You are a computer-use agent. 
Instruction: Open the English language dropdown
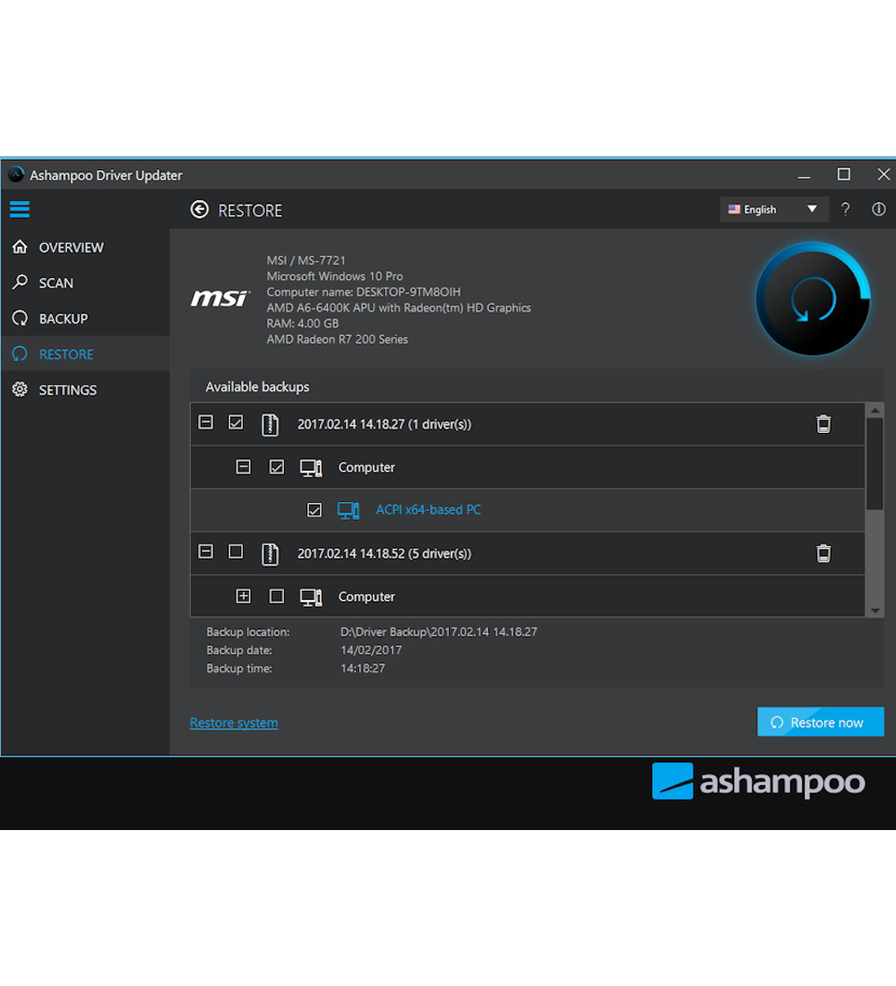pyautogui.click(x=771, y=210)
